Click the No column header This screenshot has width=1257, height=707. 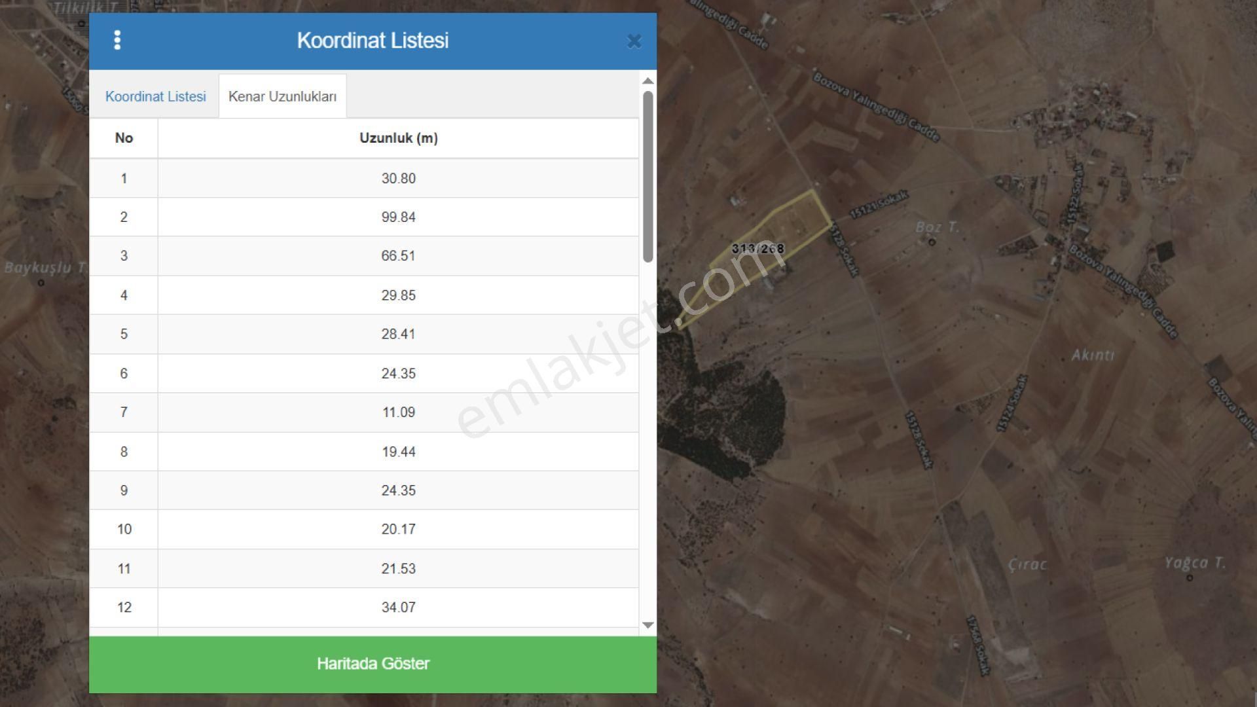(x=123, y=138)
